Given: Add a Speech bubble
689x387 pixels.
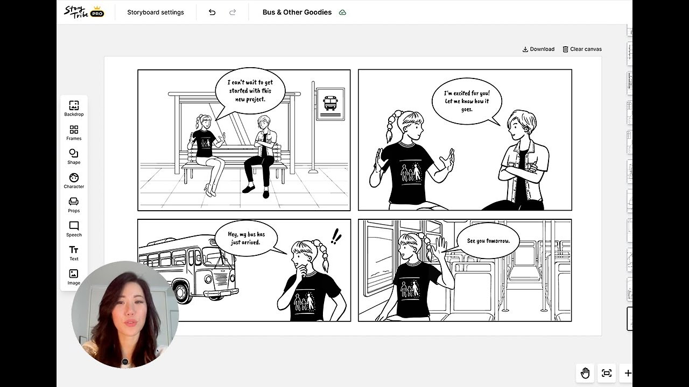Looking at the screenshot, I should point(74,229).
